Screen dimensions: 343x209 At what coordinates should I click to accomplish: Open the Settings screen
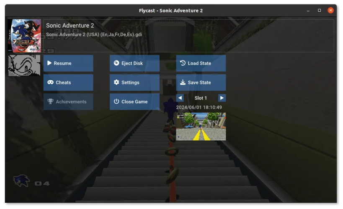click(x=134, y=82)
